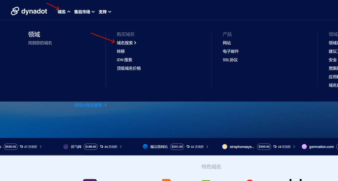Click the 产品 column heading
Screen dimensions: 338x181
point(227,34)
